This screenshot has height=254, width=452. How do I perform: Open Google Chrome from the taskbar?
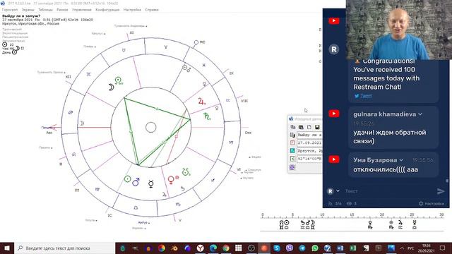pyautogui.click(x=226, y=248)
